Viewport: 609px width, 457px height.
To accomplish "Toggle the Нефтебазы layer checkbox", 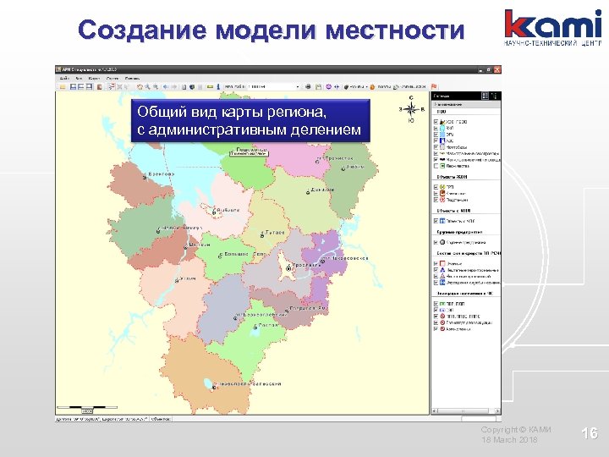I will tap(436, 147).
